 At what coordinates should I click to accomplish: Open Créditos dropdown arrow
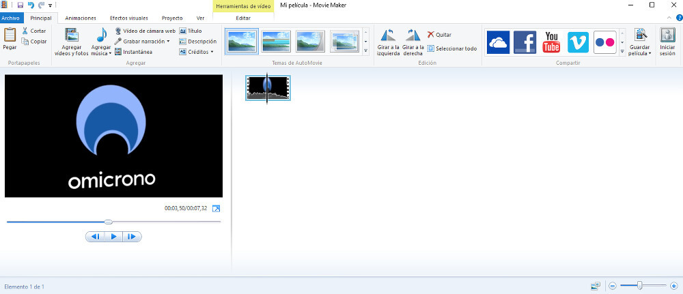pos(212,52)
